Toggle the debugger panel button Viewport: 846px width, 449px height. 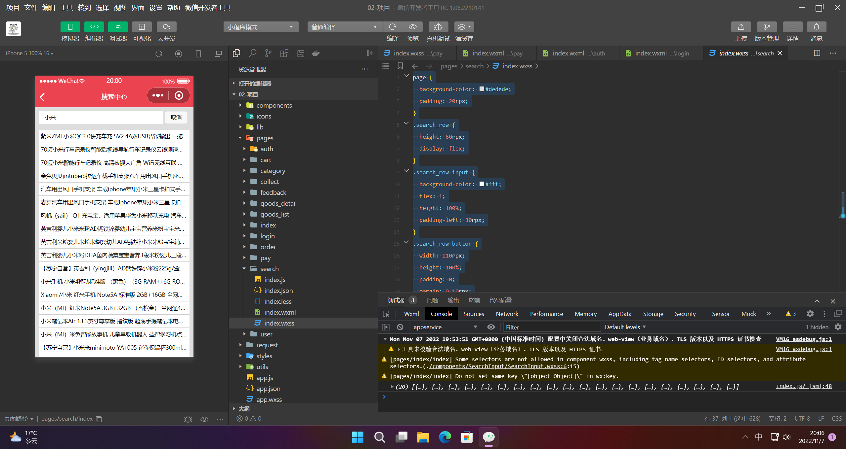click(x=118, y=27)
